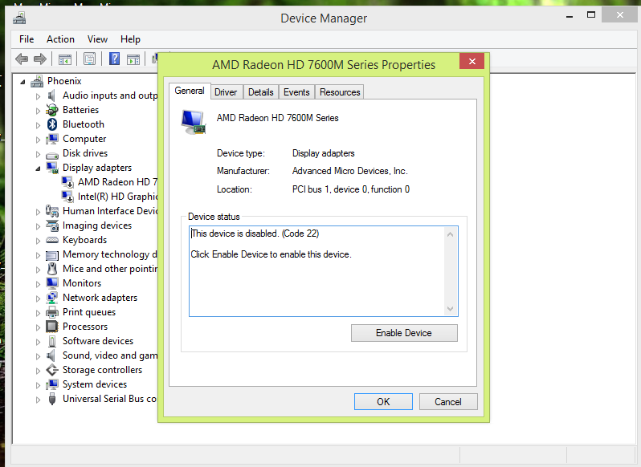Open the Properties toolbar icon
The height and width of the screenshot is (467, 641).
[89, 59]
